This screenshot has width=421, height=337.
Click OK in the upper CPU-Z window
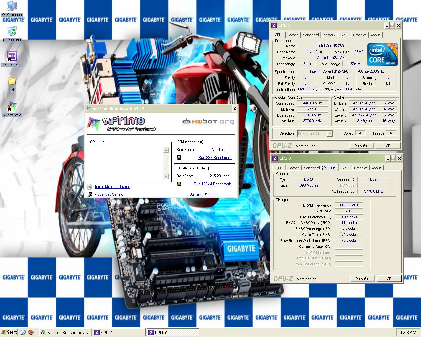[x=388, y=145]
